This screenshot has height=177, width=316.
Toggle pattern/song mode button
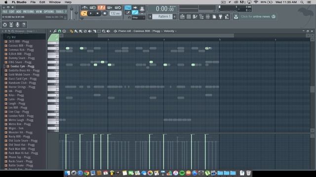point(84,13)
